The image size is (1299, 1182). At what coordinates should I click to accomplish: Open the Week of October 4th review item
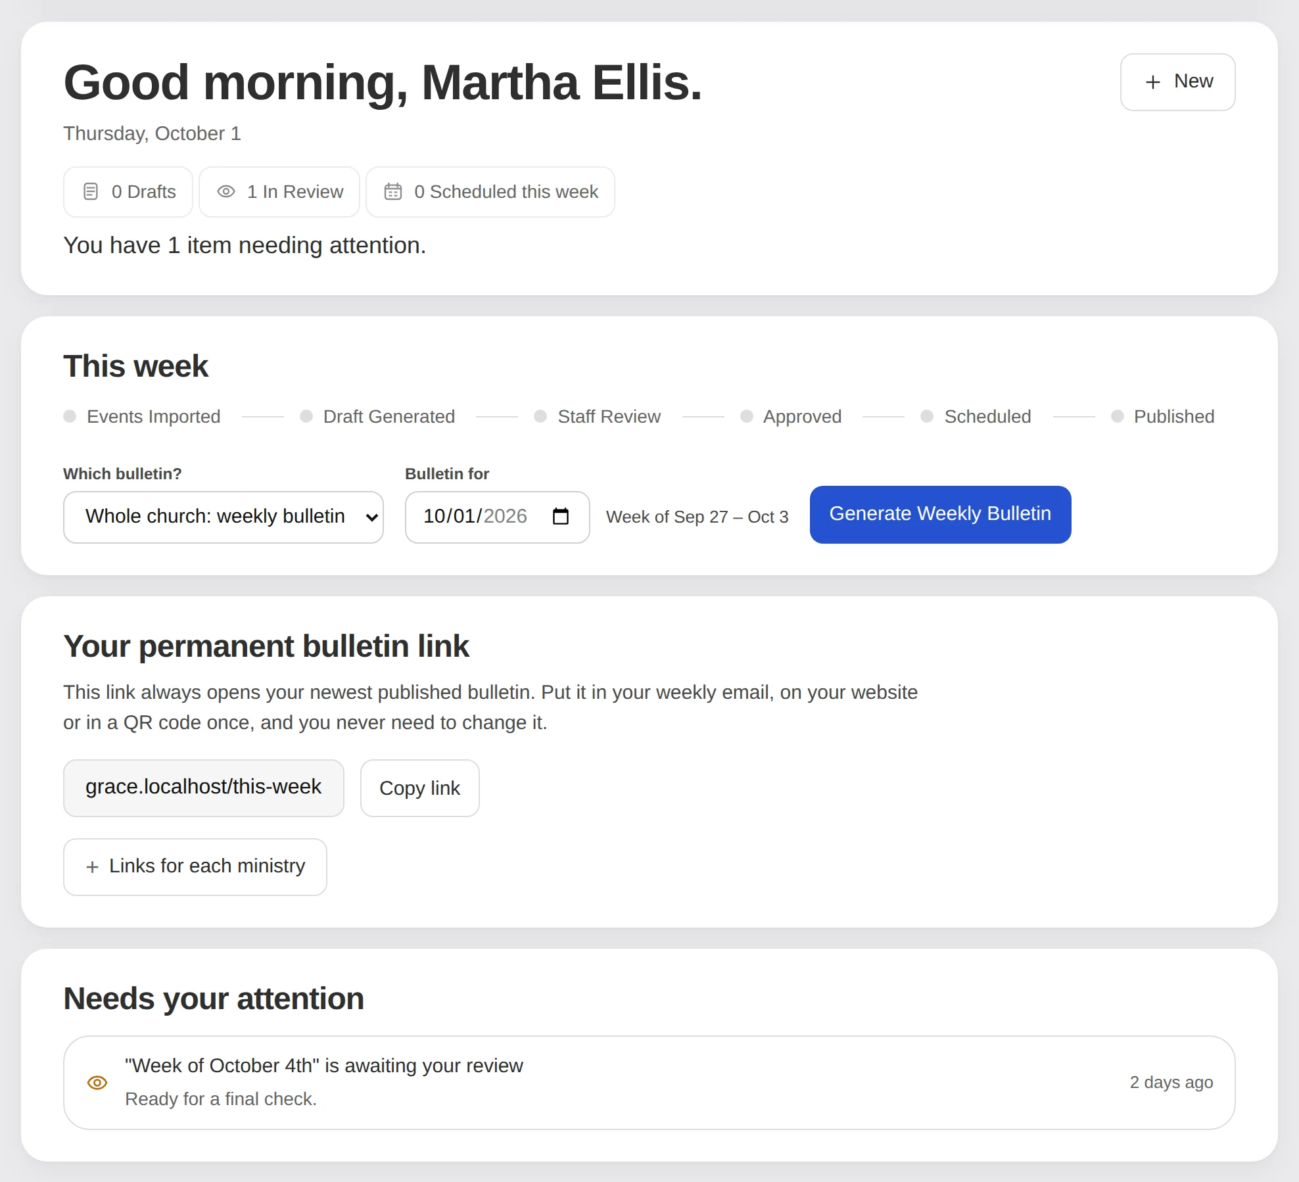649,1083
